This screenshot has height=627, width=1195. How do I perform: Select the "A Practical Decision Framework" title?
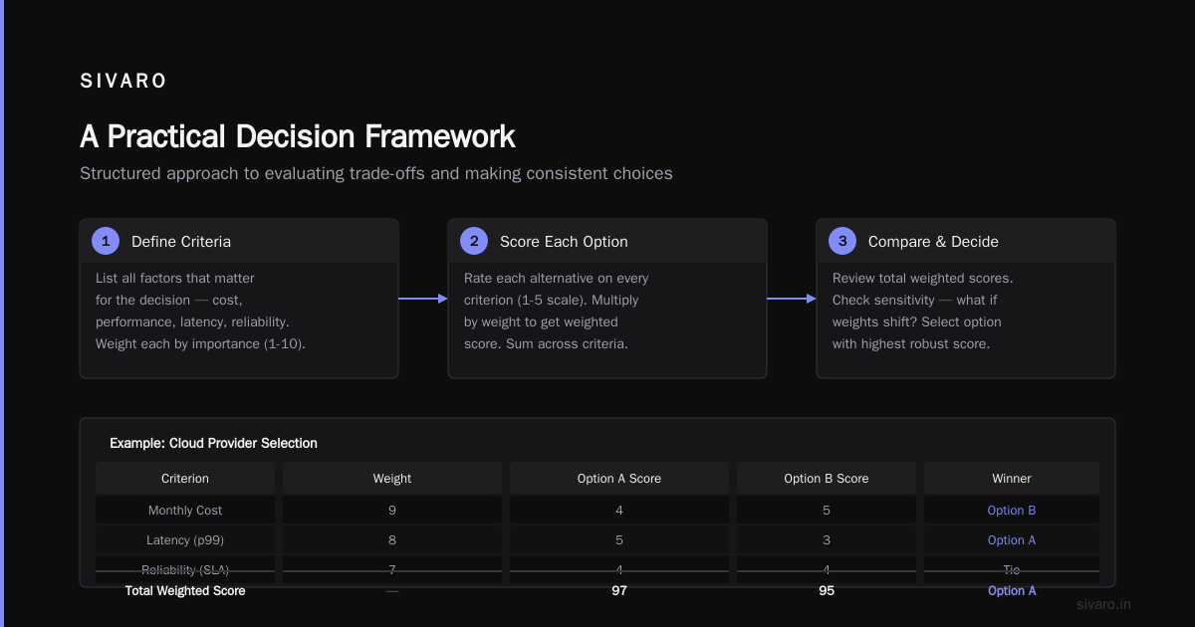298,135
